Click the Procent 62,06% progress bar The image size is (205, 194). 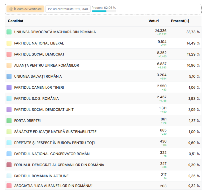pos(103,11)
